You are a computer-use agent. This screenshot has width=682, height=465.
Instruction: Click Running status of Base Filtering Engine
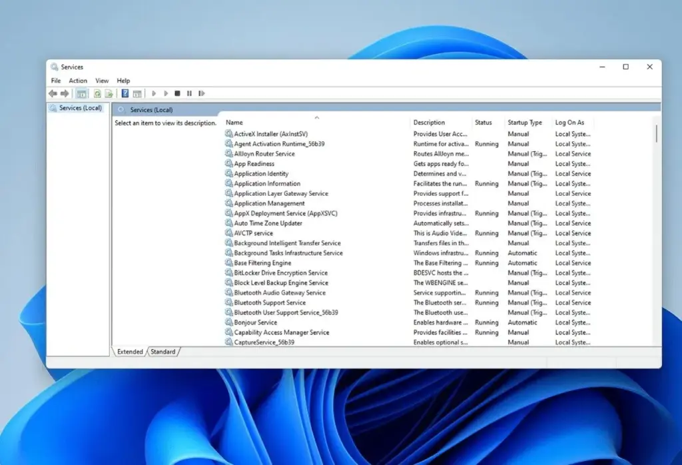(487, 262)
